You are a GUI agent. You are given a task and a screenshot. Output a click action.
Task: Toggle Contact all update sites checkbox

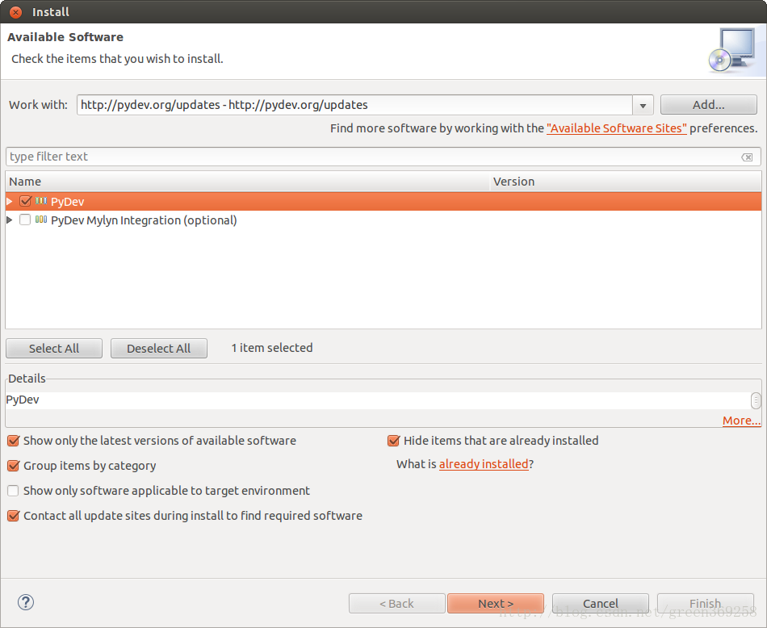[13, 516]
